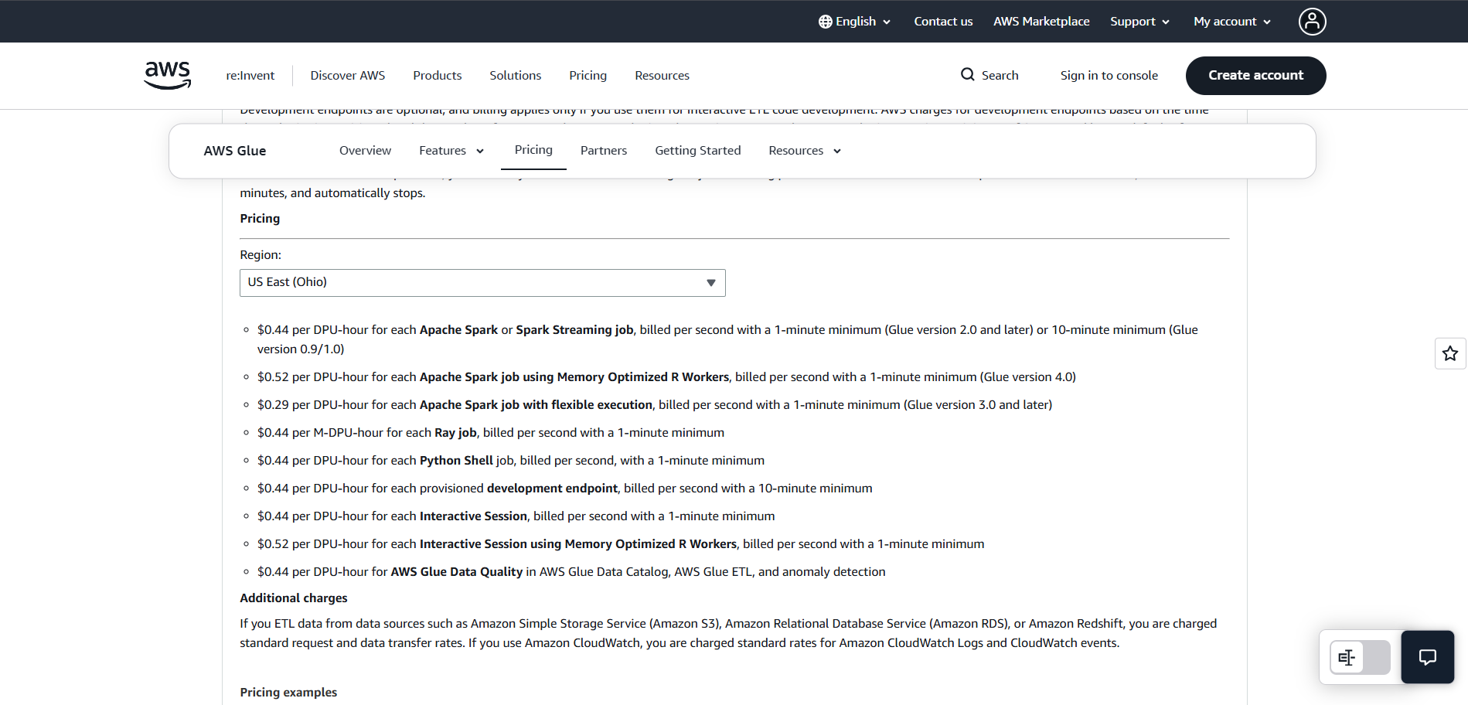Screen dimensions: 1468x705
Task: Open the chat bubble icon
Action: point(1428,657)
